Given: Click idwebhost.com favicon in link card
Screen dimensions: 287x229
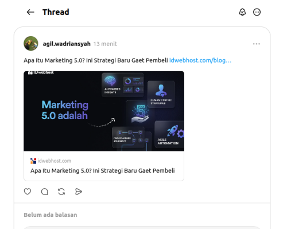Looking at the screenshot, I should tap(33, 161).
